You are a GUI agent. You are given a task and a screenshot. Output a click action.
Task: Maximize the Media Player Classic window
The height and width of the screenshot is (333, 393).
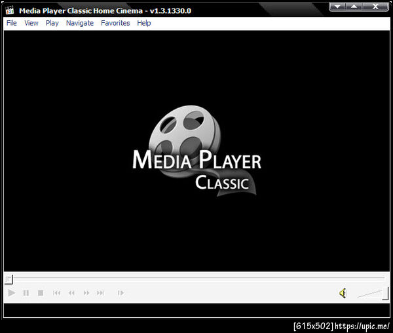coord(354,7)
